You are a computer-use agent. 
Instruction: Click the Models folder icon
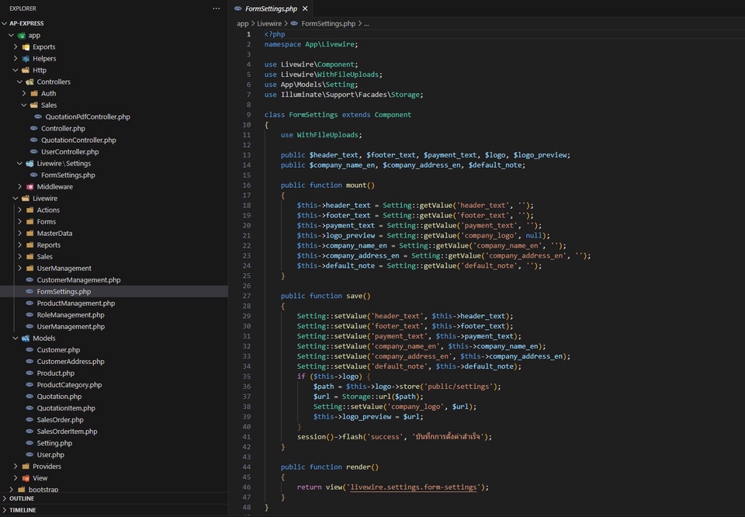(26, 338)
